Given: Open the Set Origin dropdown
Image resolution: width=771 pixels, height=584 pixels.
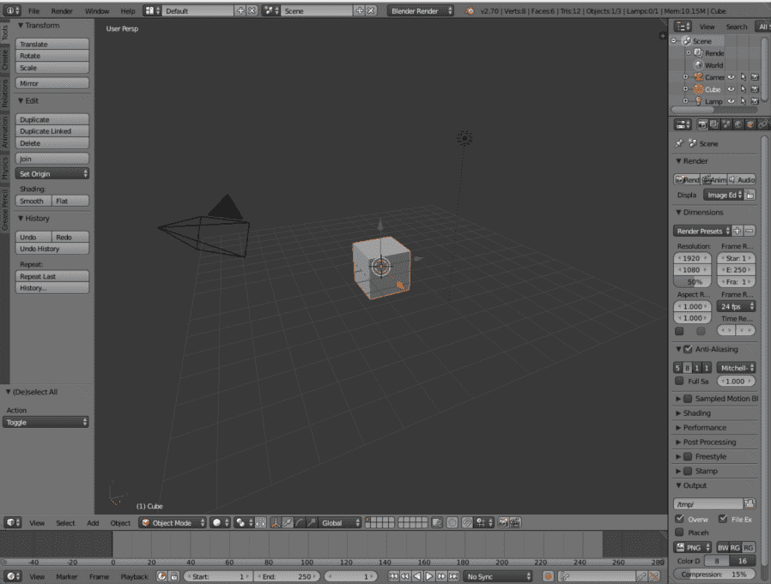Looking at the screenshot, I should (52, 174).
